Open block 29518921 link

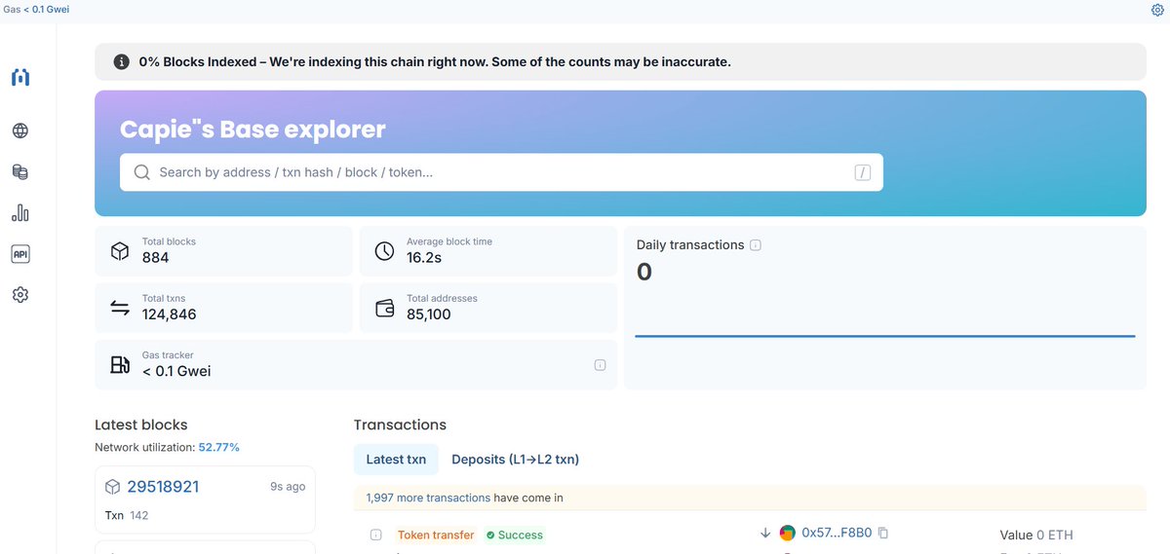pos(163,487)
